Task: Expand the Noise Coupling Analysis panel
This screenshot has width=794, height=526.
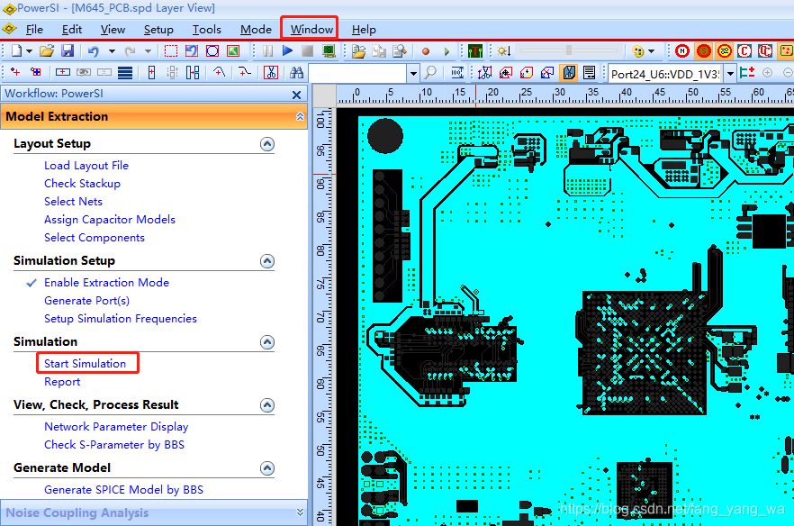Action: tap(300, 512)
